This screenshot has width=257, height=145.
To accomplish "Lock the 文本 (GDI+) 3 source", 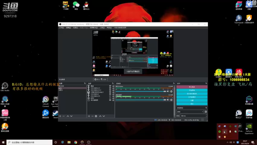I will (113, 88).
